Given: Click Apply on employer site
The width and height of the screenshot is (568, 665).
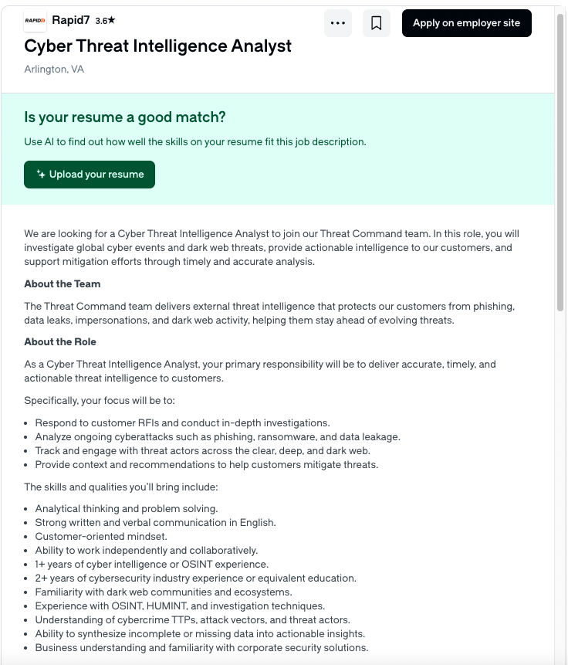Looking at the screenshot, I should [466, 23].
